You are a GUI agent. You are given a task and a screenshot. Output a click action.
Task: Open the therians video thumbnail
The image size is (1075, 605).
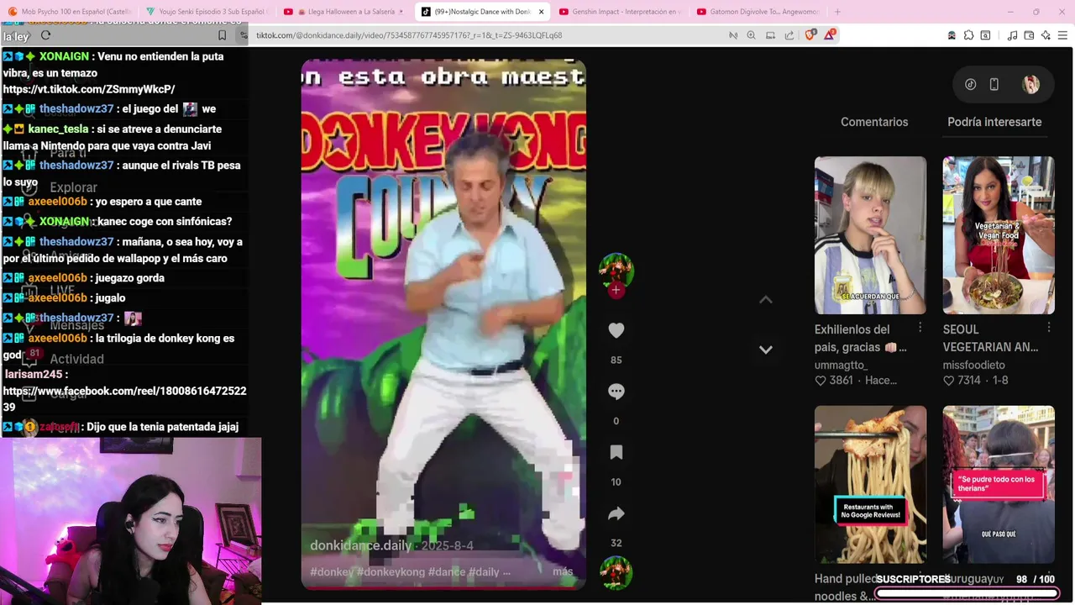coord(999,485)
